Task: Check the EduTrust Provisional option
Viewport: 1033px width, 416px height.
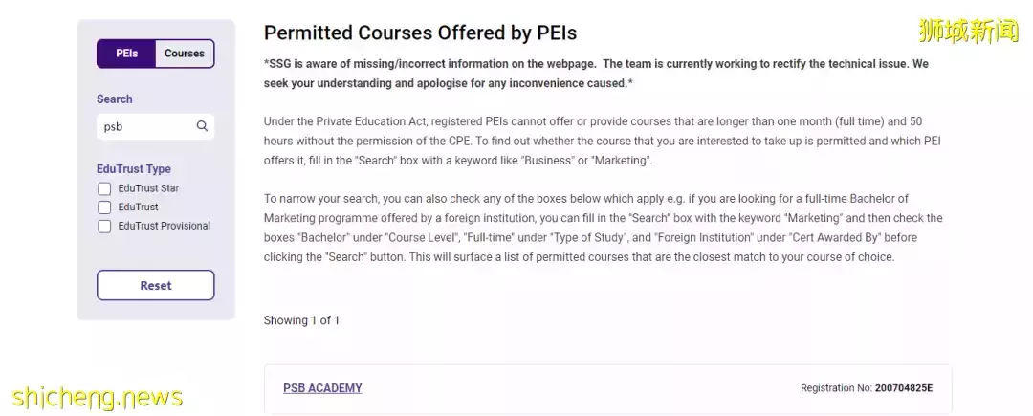Action: [x=104, y=227]
